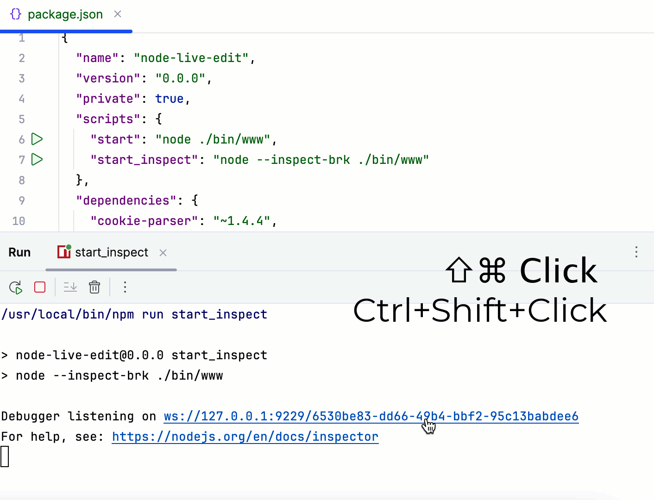Click line number 9 in the editor gutter
Image resolution: width=654 pixels, height=500 pixels.
(x=21, y=200)
